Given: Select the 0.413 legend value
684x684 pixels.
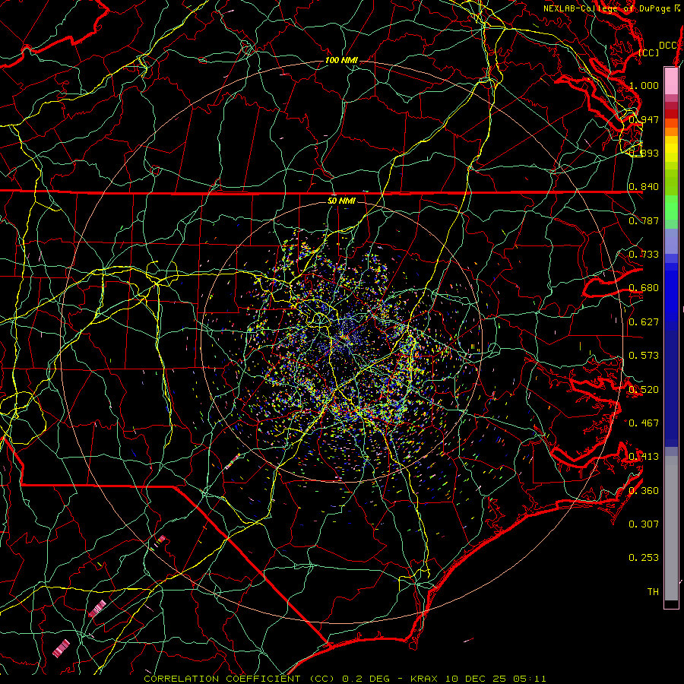Looking at the screenshot, I should tap(644, 456).
